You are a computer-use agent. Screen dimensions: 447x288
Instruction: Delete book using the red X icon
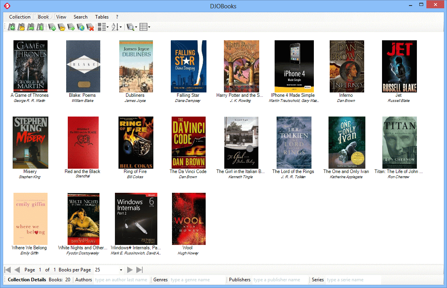(x=90, y=27)
